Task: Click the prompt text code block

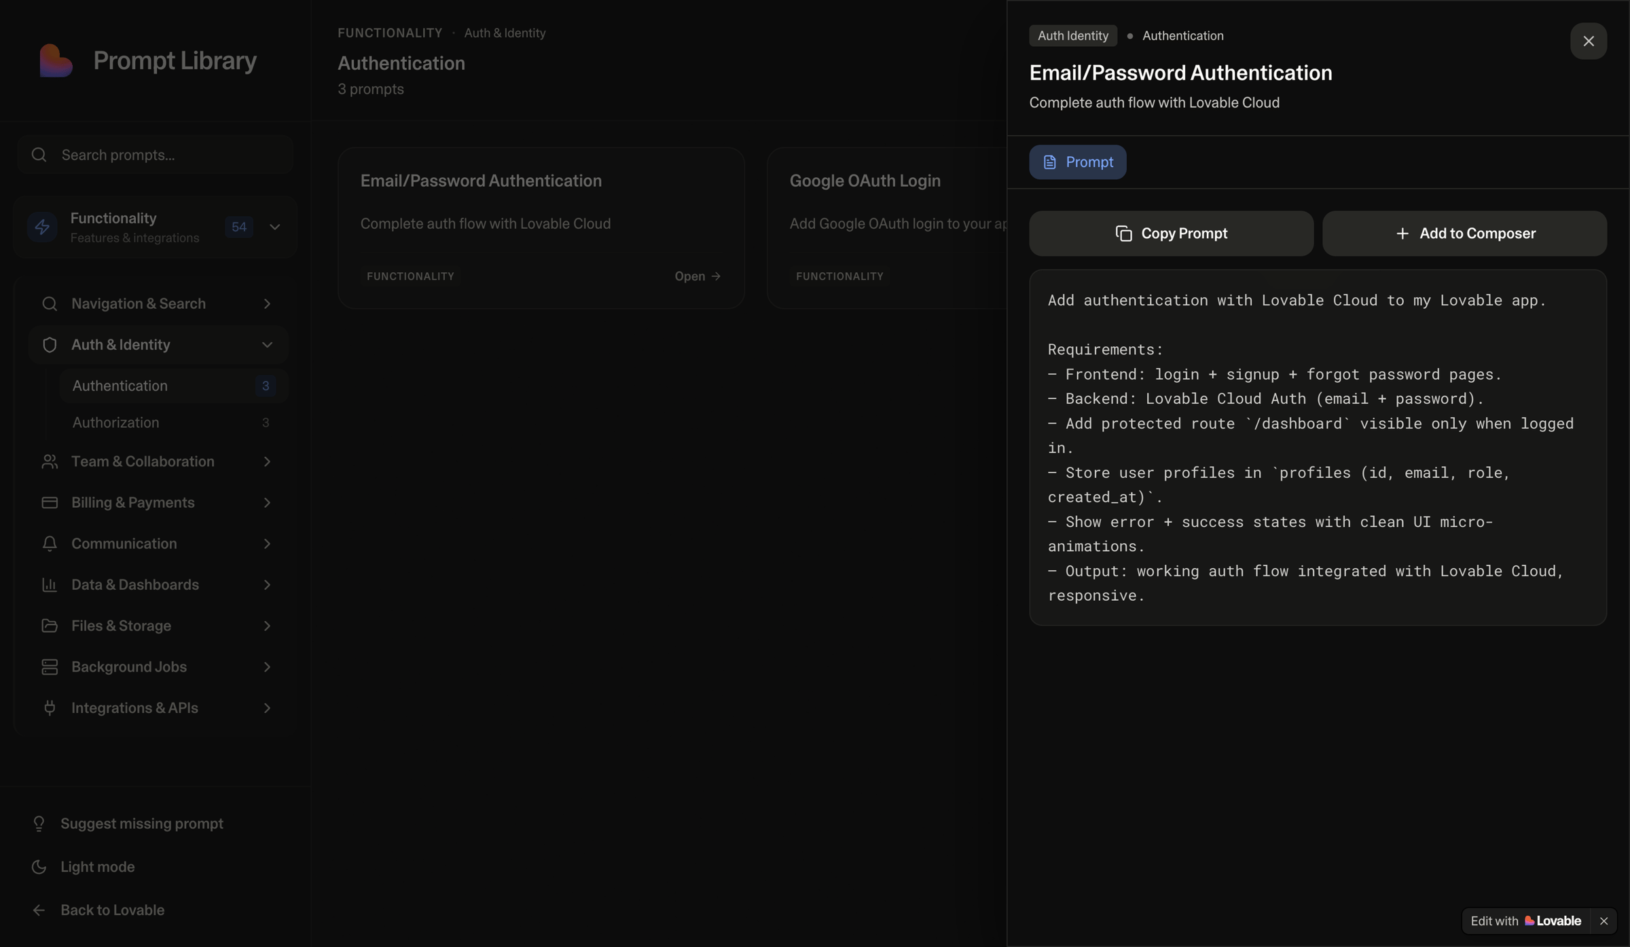Action: tap(1318, 447)
